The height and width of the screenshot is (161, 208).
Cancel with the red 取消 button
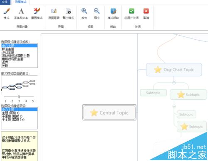coord(146,13)
